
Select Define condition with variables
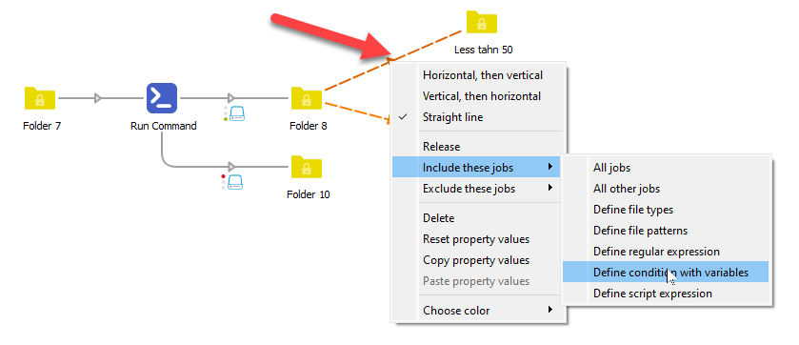click(x=666, y=273)
